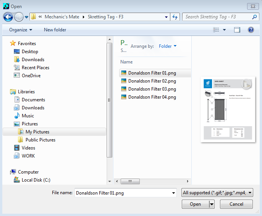Open Local Disk (C:)

tap(36, 180)
